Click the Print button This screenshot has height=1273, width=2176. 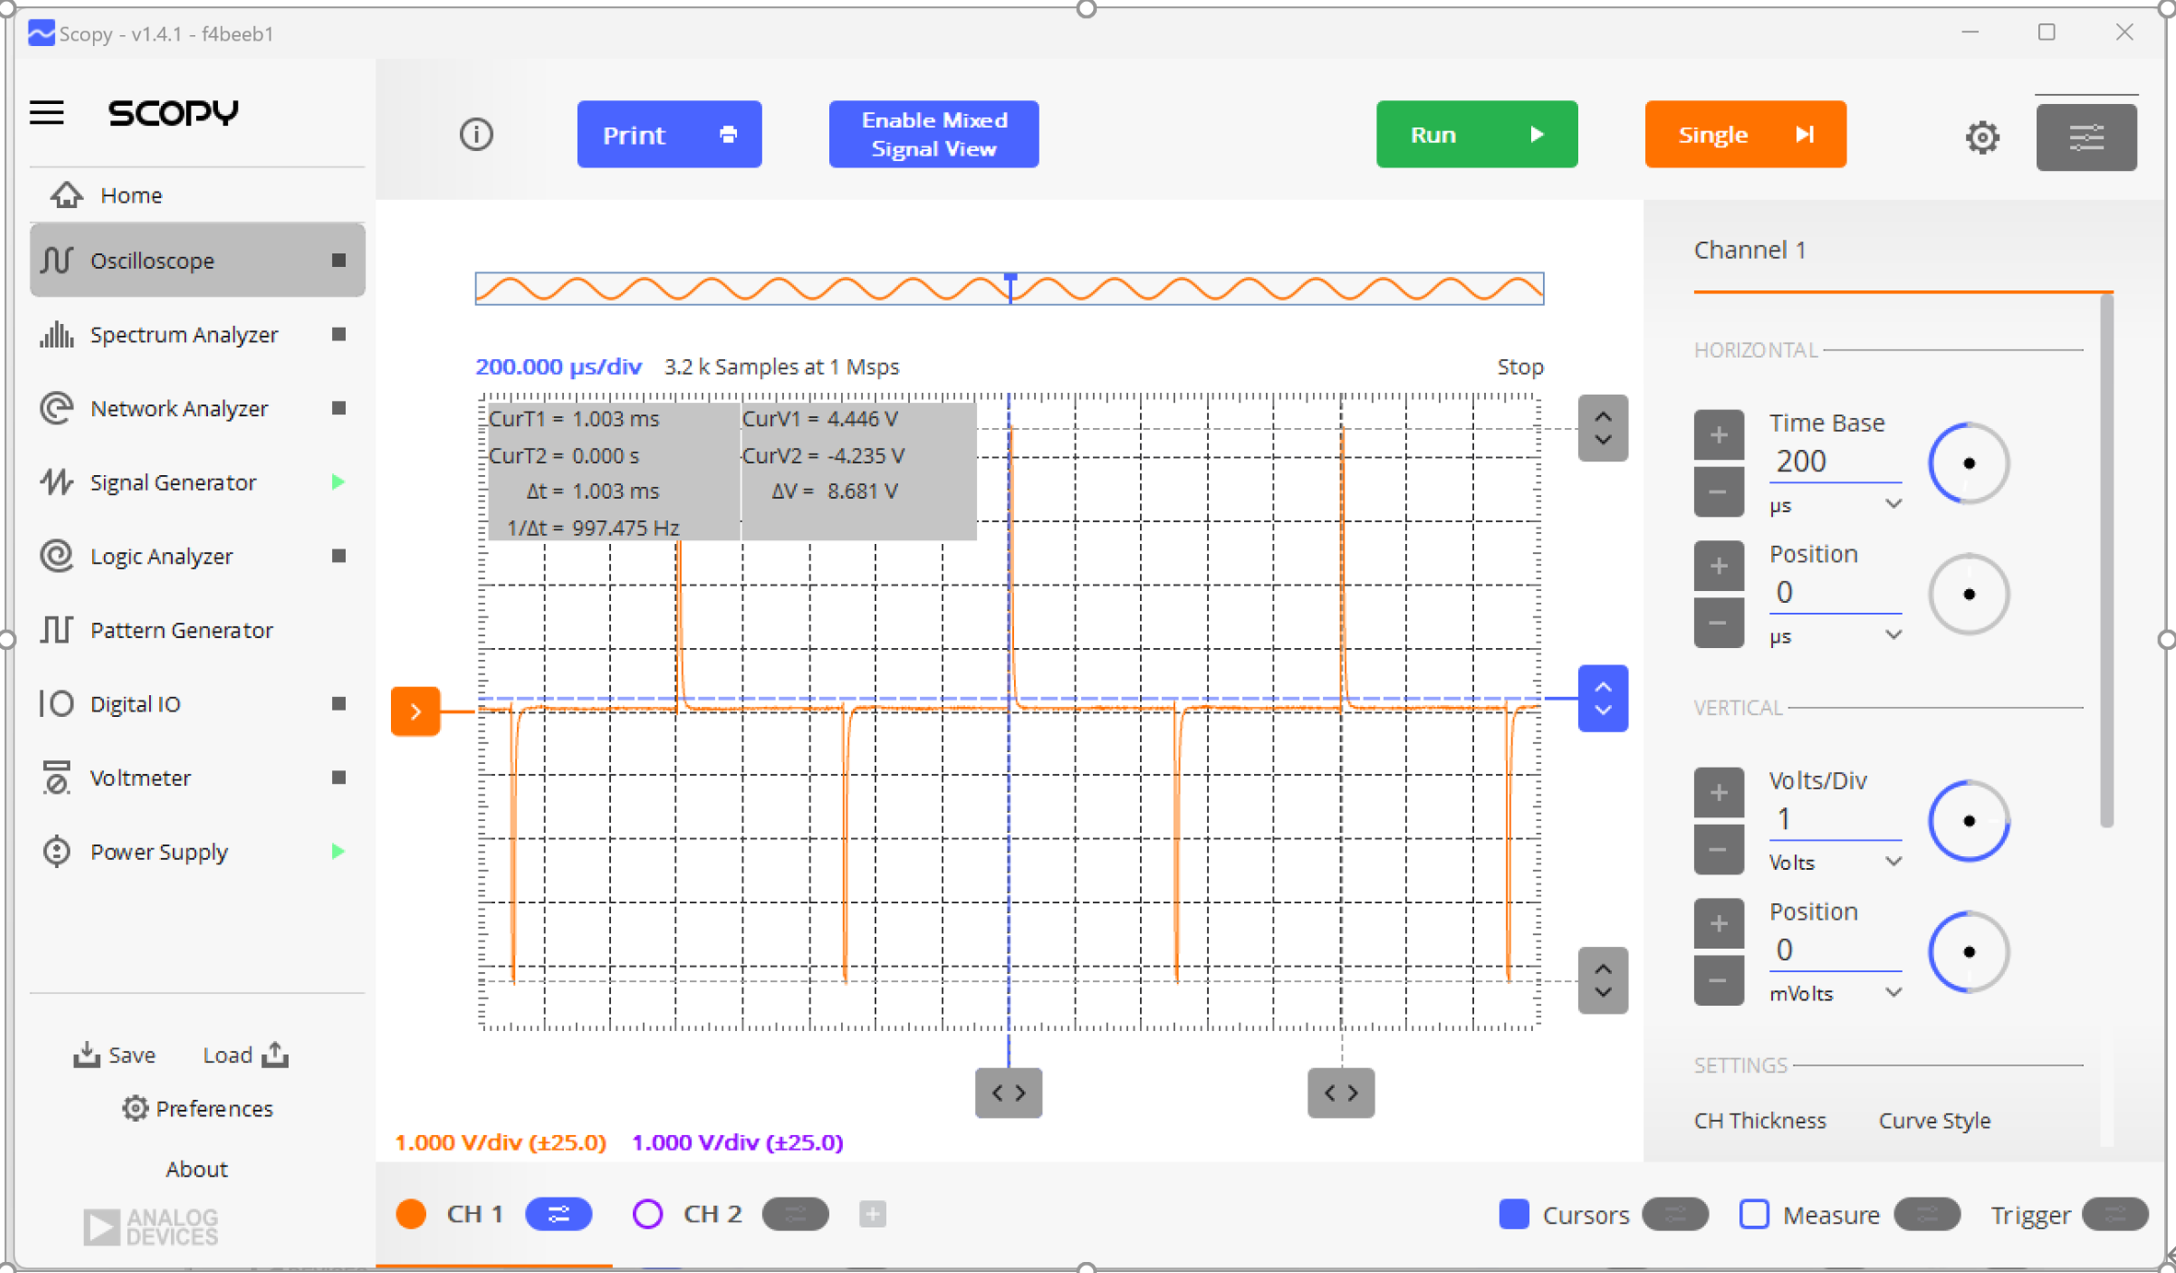tap(669, 134)
